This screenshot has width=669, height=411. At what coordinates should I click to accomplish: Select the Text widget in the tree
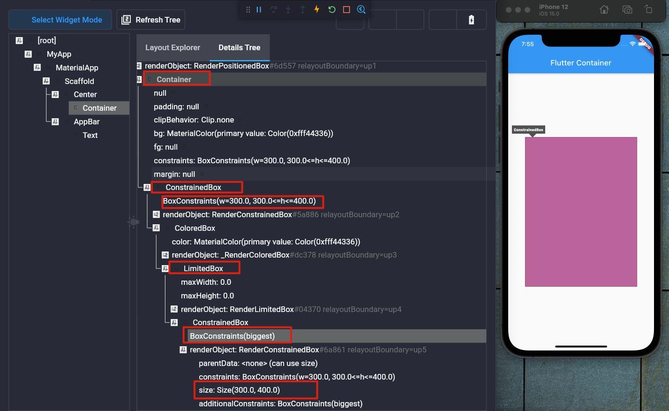point(90,135)
